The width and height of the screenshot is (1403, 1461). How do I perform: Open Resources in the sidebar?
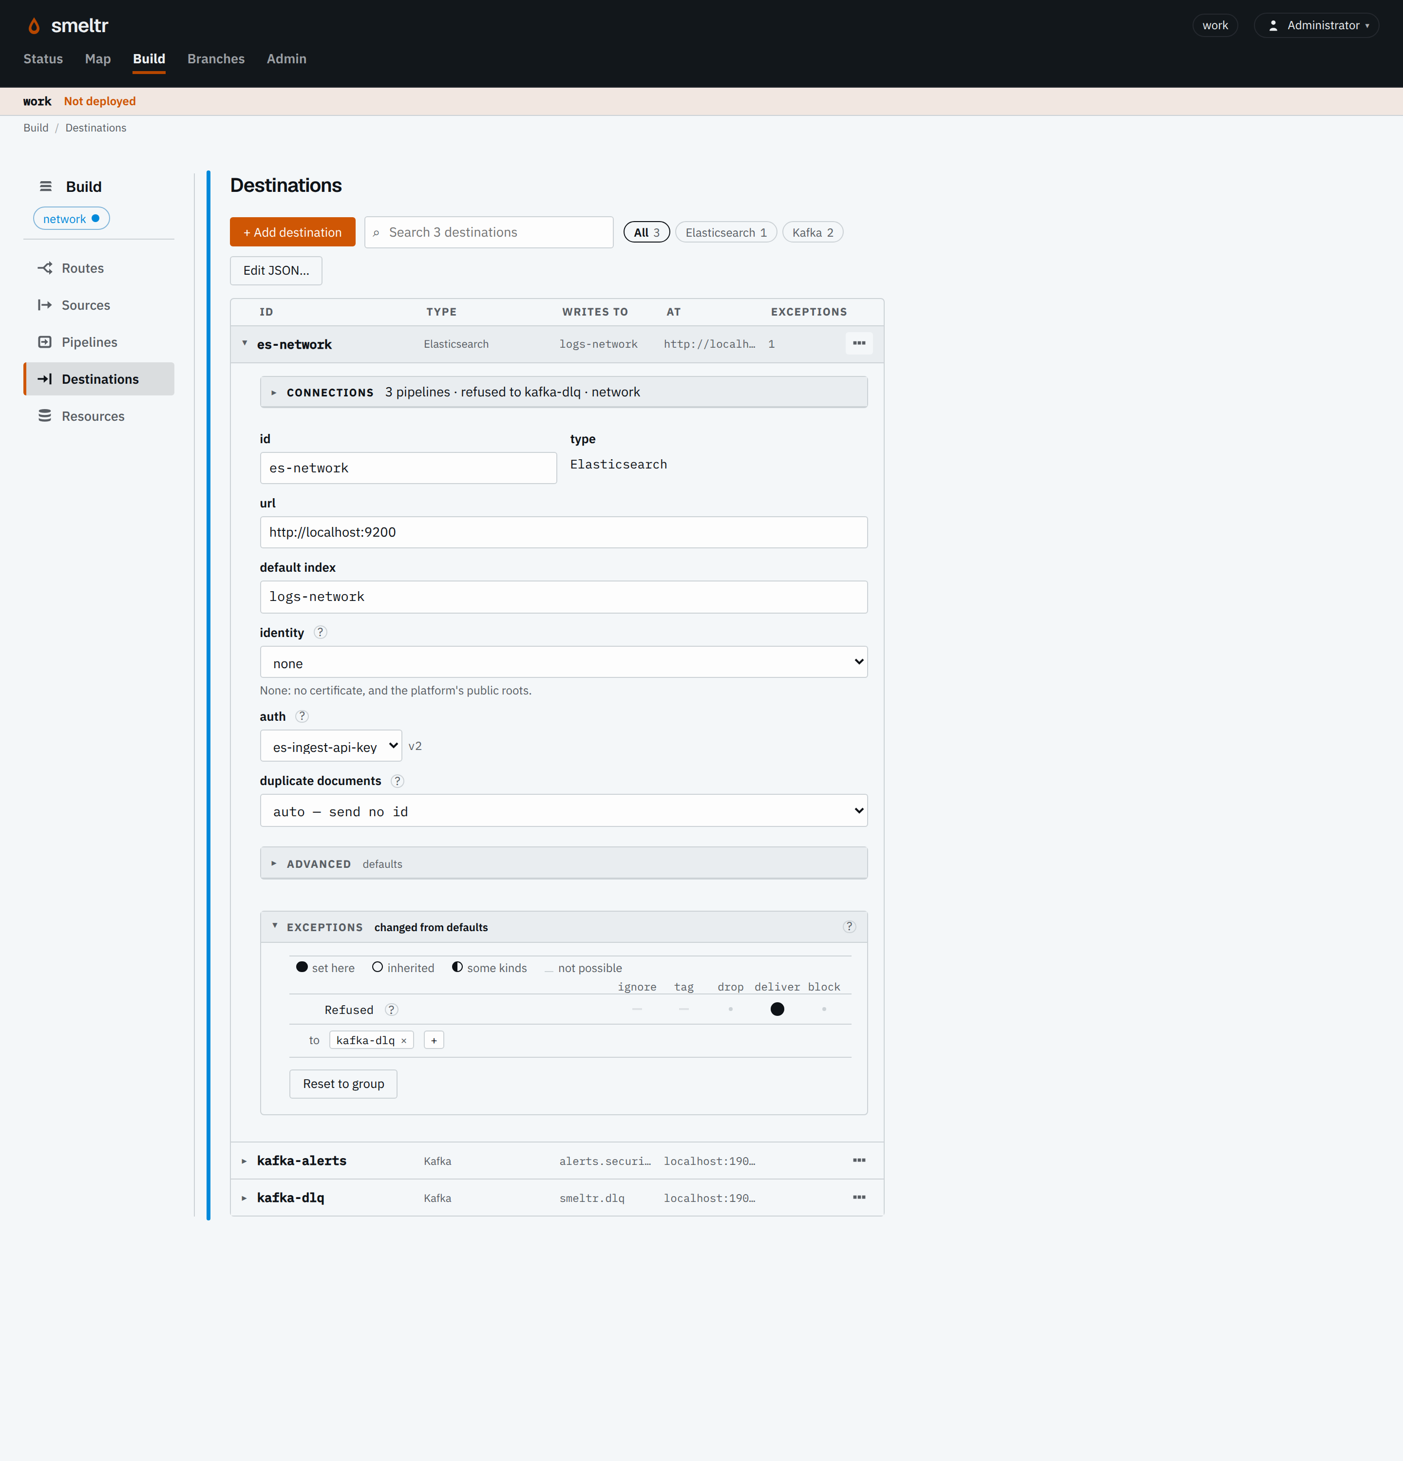99,416
